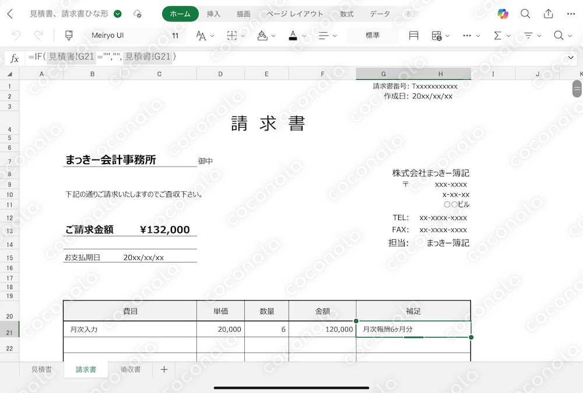Click the font size 11 field
Image resolution: width=583 pixels, height=393 pixels.
pyautogui.click(x=175, y=36)
